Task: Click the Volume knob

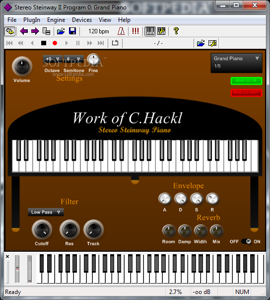Action: (x=22, y=66)
